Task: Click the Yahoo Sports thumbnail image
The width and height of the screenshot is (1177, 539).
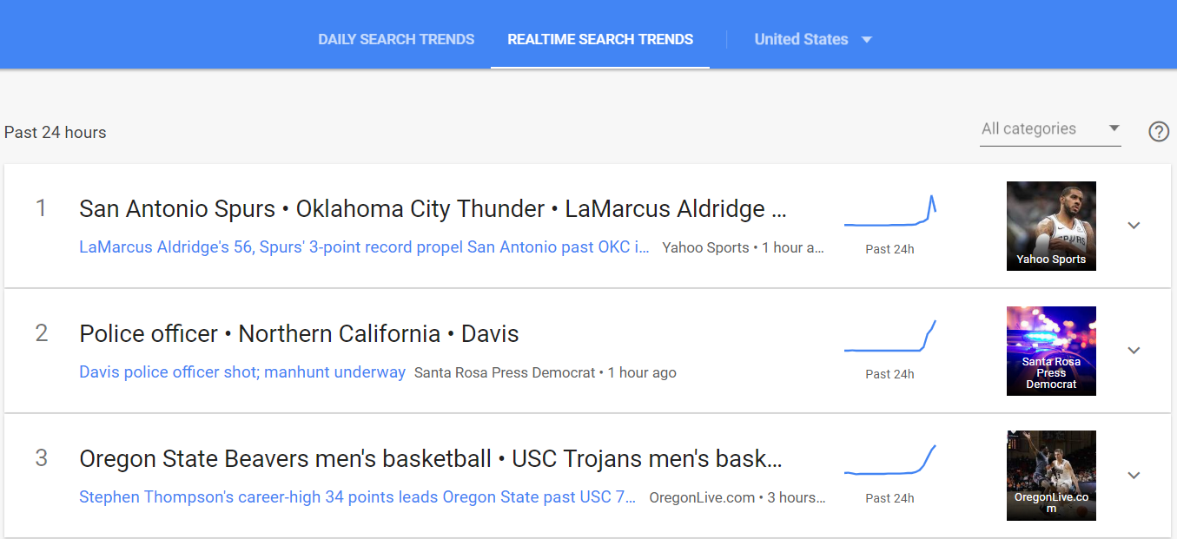Action: click(x=1051, y=226)
